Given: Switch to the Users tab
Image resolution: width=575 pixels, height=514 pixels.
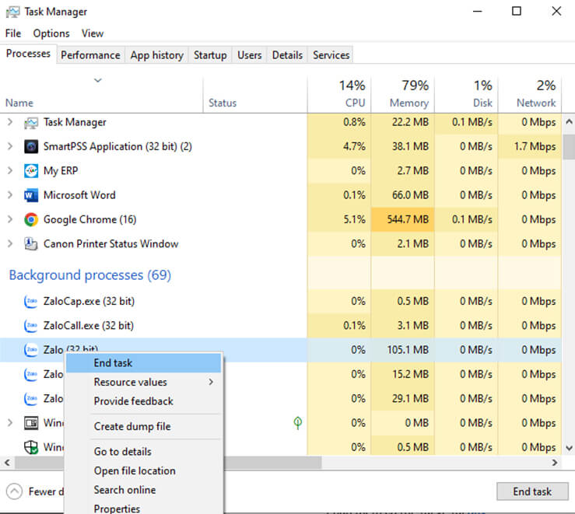Looking at the screenshot, I should coord(249,55).
